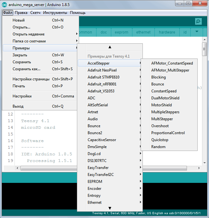Choose Закрыть in file menu
The width and height of the screenshot is (209, 218).
(40, 55)
